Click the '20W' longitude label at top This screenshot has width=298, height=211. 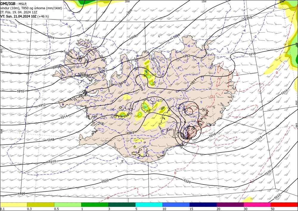[x=127, y=1]
